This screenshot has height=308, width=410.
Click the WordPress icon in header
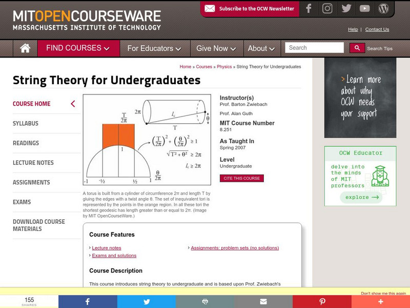[383, 9]
